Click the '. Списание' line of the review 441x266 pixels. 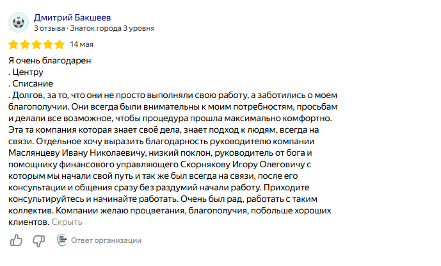tap(31, 84)
